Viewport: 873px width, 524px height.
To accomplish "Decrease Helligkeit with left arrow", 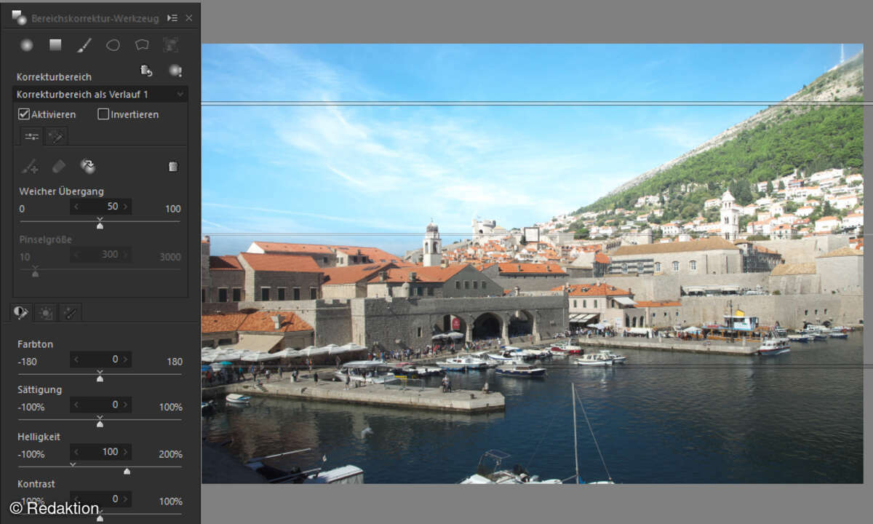I will [x=76, y=452].
